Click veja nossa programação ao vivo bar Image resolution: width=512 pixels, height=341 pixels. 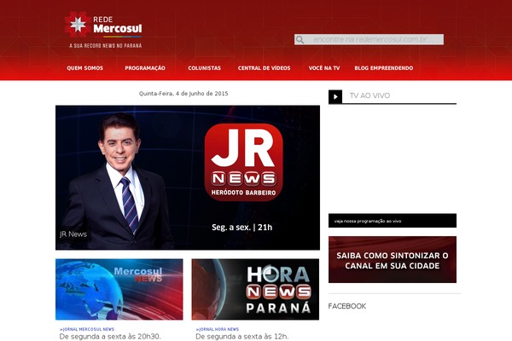coord(393,221)
